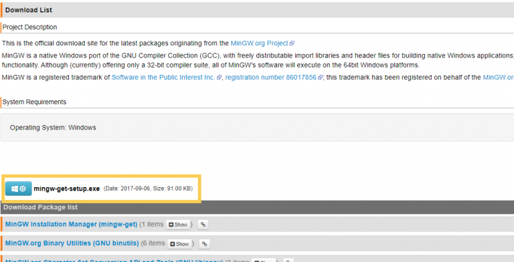Viewport: 514px width, 262px height.
Task: Open Software in the Public Interest Inc. link
Action: [x=163, y=78]
